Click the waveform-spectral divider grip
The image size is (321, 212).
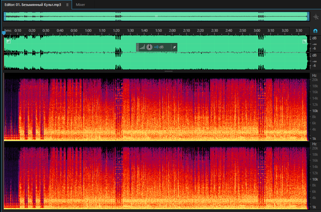pos(168,71)
